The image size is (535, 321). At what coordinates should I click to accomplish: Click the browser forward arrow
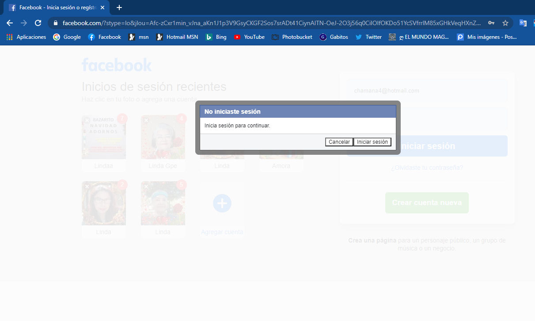[x=24, y=23]
